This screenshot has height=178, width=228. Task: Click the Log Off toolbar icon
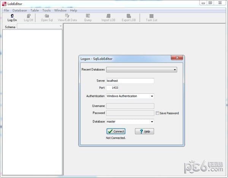point(28,18)
